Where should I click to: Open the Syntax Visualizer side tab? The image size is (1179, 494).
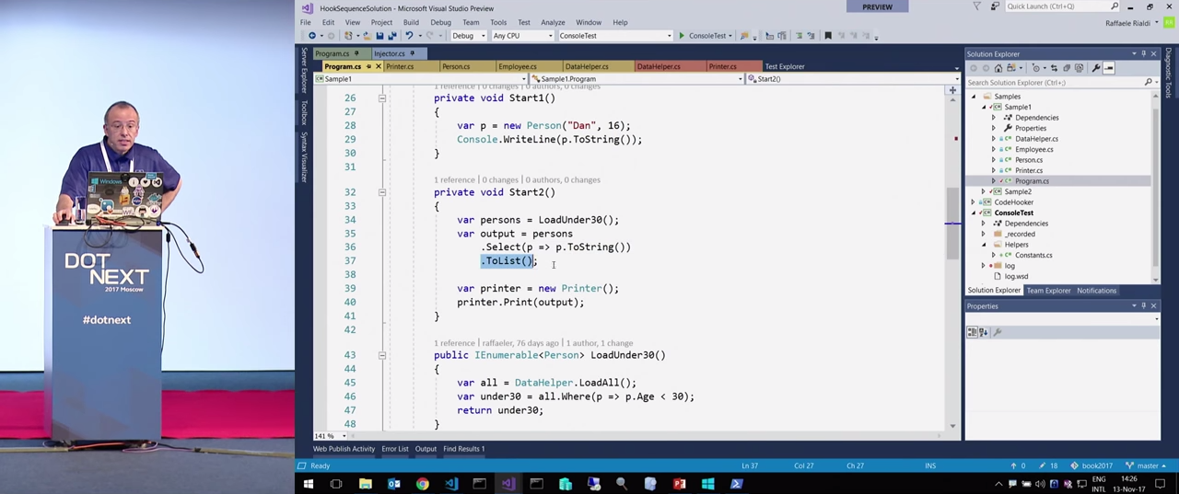(304, 155)
